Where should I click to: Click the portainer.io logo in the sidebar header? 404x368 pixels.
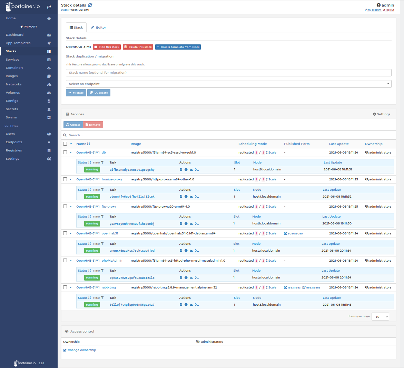23,7
